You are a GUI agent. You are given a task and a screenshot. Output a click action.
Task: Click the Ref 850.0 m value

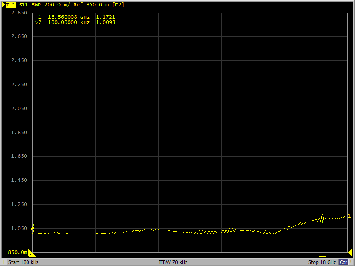pos(91,5)
